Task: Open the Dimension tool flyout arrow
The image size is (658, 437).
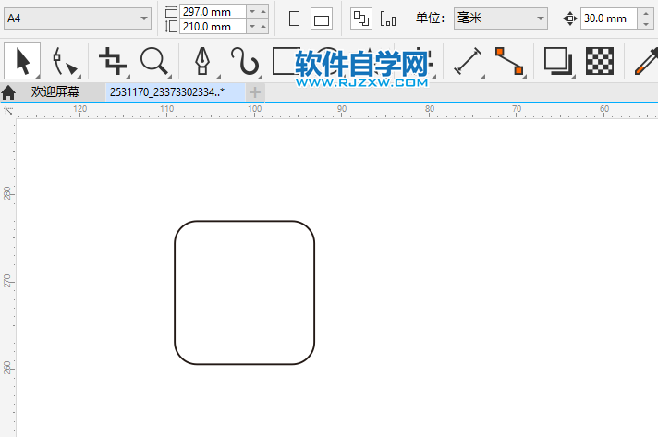Action: [x=482, y=77]
